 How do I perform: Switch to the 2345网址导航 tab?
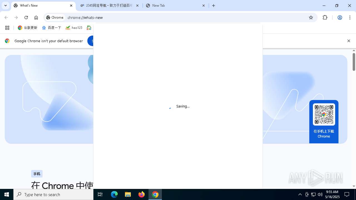(x=109, y=6)
